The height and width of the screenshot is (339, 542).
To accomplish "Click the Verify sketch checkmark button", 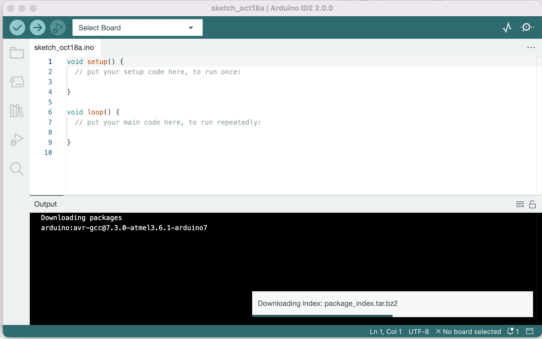I will pos(17,28).
